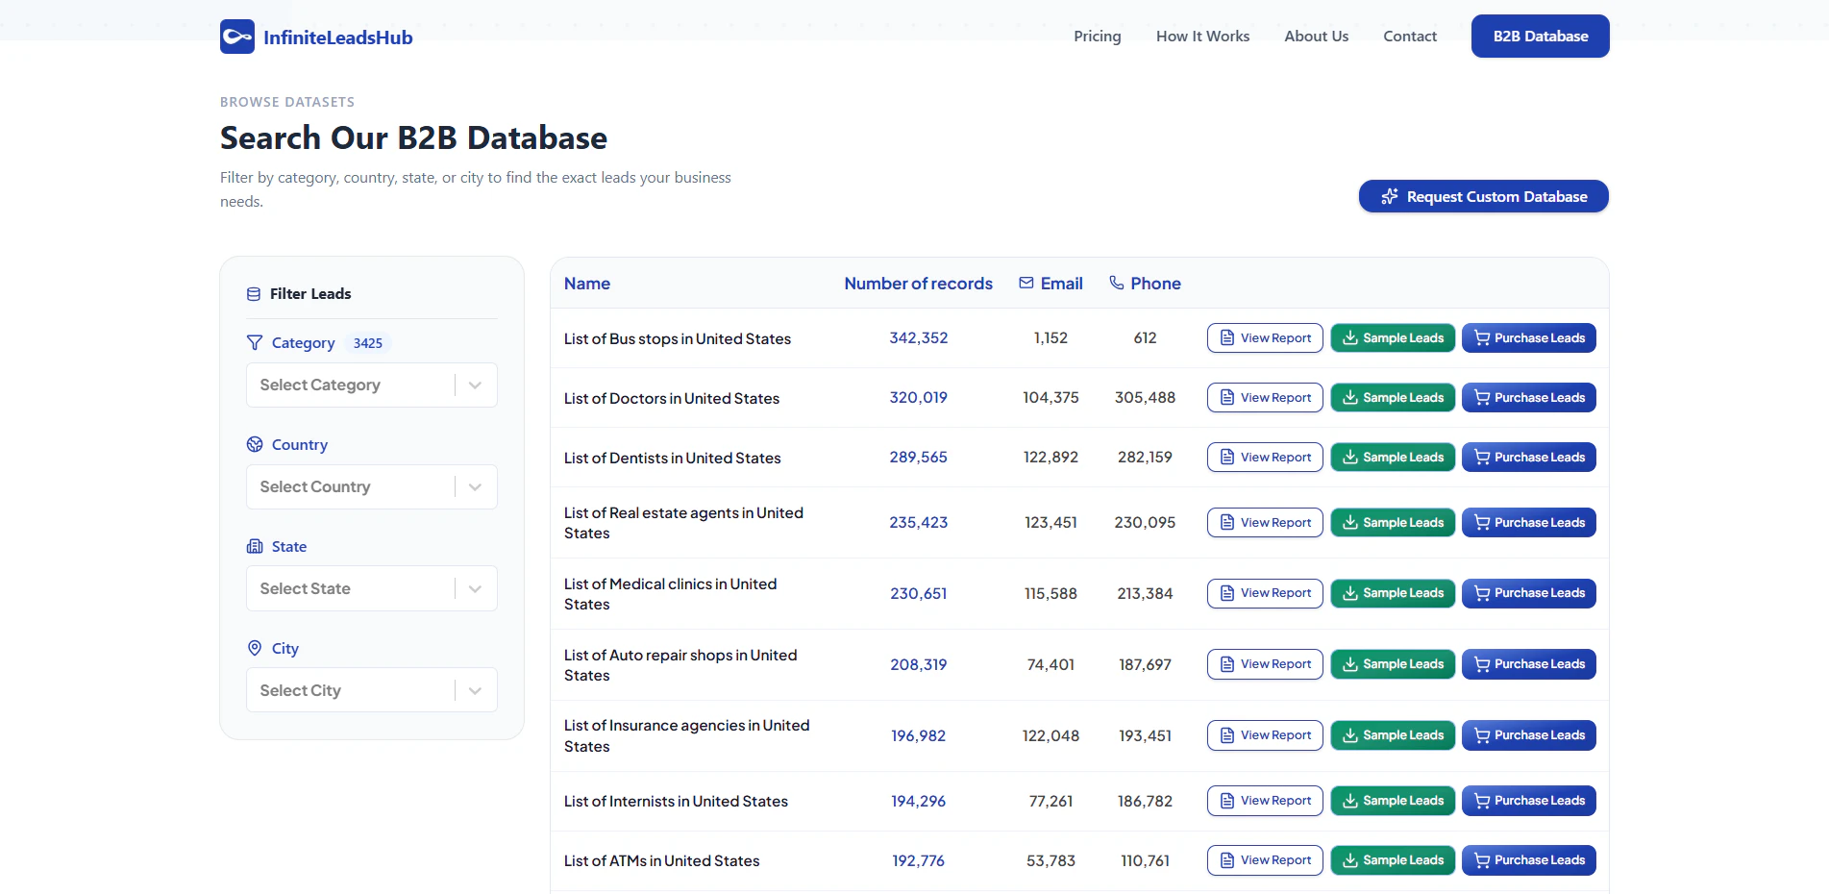Image resolution: width=1829 pixels, height=894 pixels.
Task: Click the globe icon beside Country
Action: point(255,444)
